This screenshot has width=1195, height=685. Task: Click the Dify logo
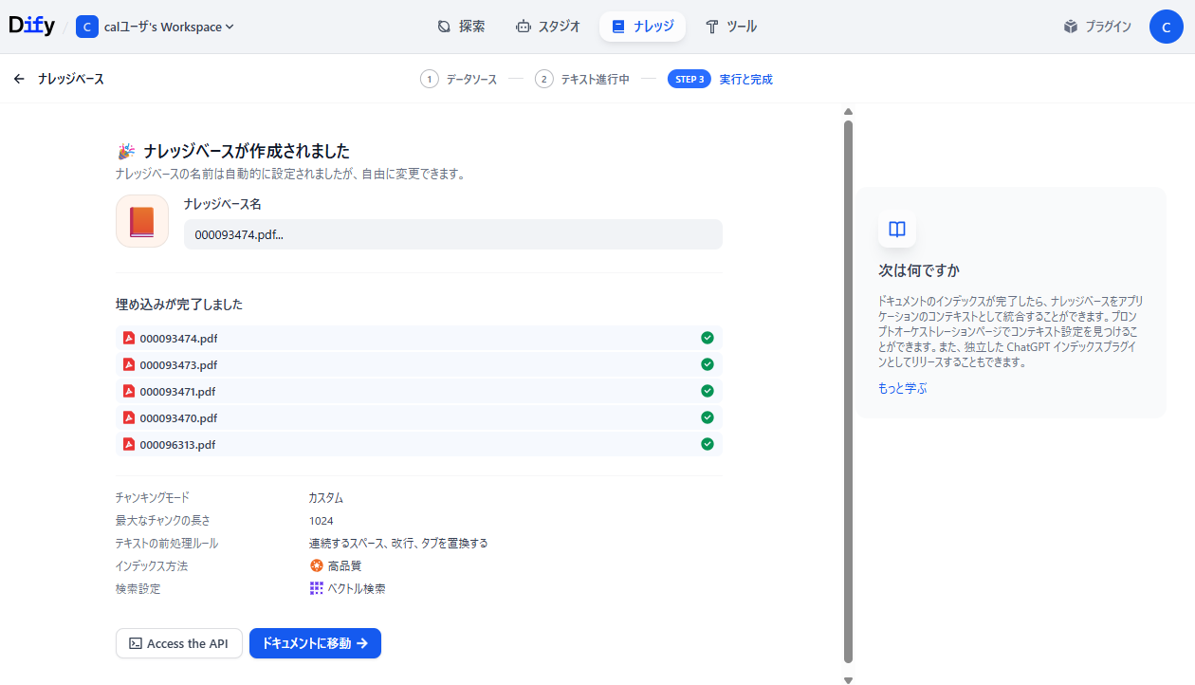coord(31,25)
